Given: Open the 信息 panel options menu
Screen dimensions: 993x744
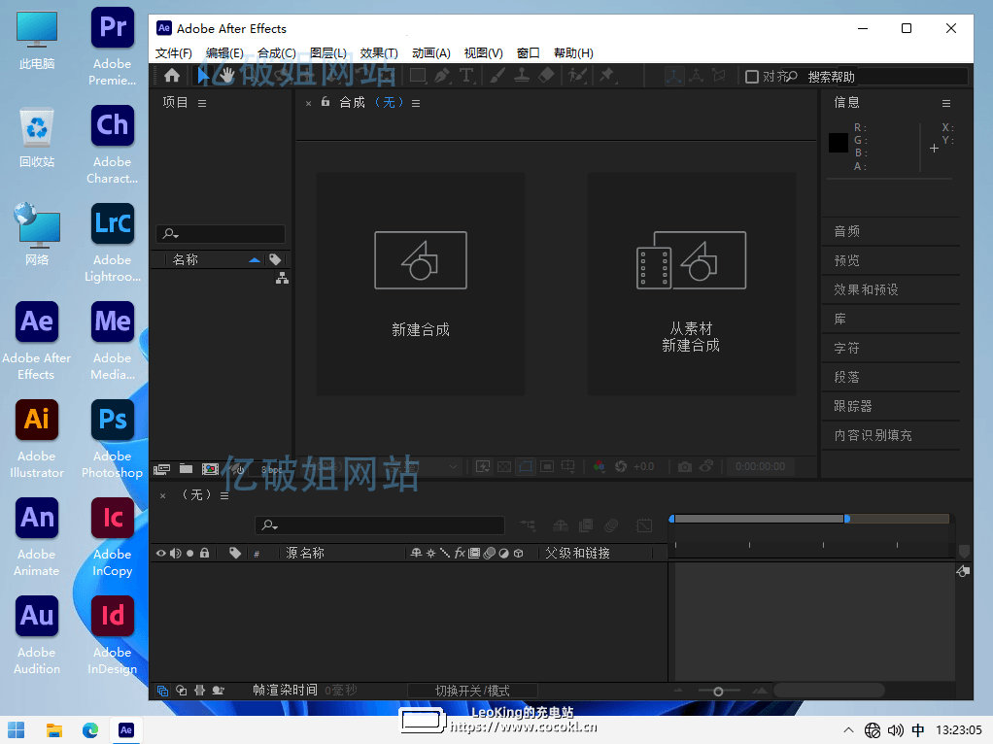Looking at the screenshot, I should point(946,103).
